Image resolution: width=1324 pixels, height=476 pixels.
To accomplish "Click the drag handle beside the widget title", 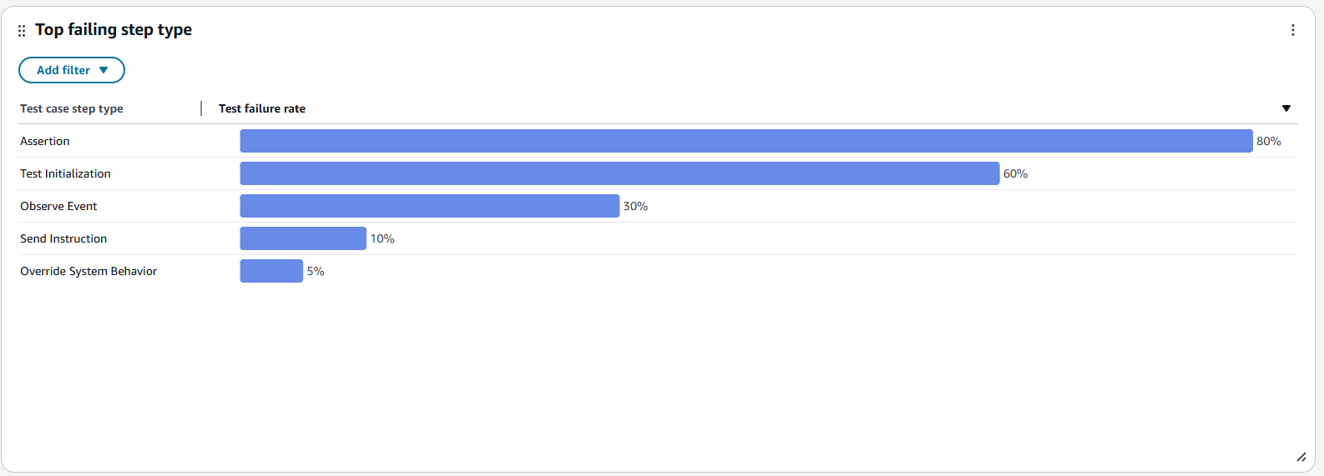I will pos(22,31).
